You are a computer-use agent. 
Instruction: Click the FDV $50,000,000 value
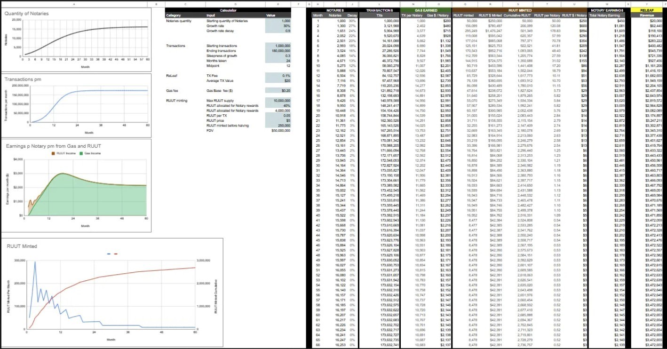pyautogui.click(x=280, y=130)
